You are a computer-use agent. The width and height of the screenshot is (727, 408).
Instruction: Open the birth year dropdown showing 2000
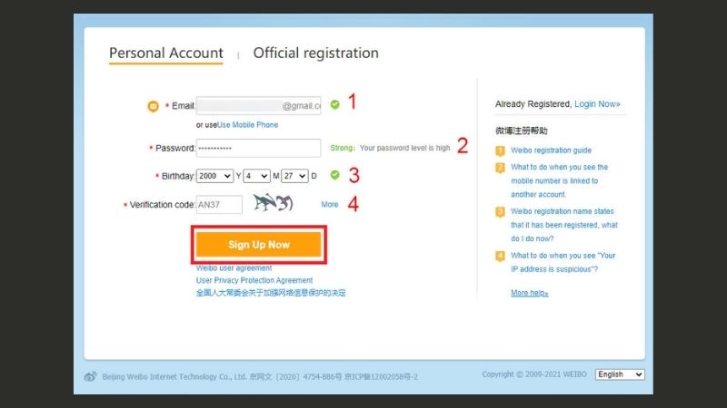point(214,176)
